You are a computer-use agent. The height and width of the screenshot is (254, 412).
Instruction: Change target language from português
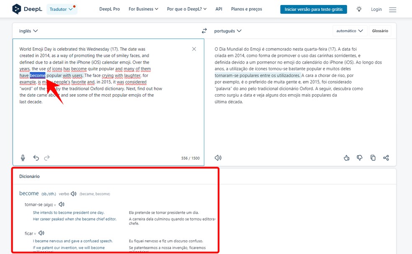[x=228, y=31]
